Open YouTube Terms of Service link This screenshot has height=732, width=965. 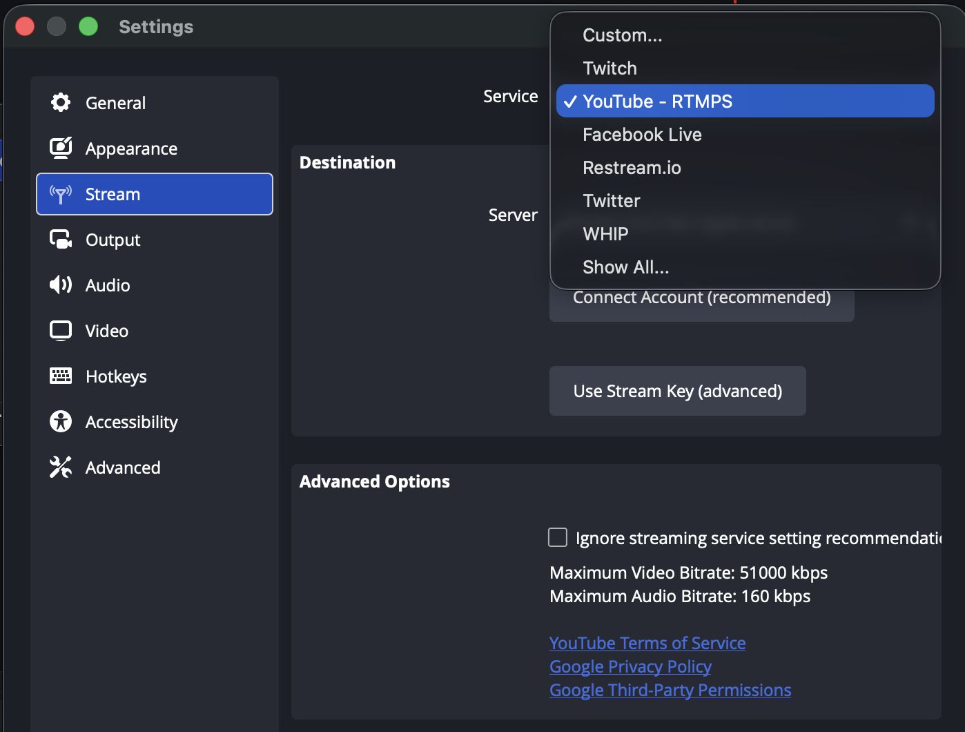(647, 643)
